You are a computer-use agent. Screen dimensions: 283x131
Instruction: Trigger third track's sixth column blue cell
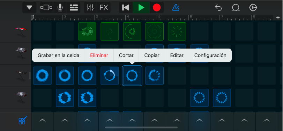point(155,76)
